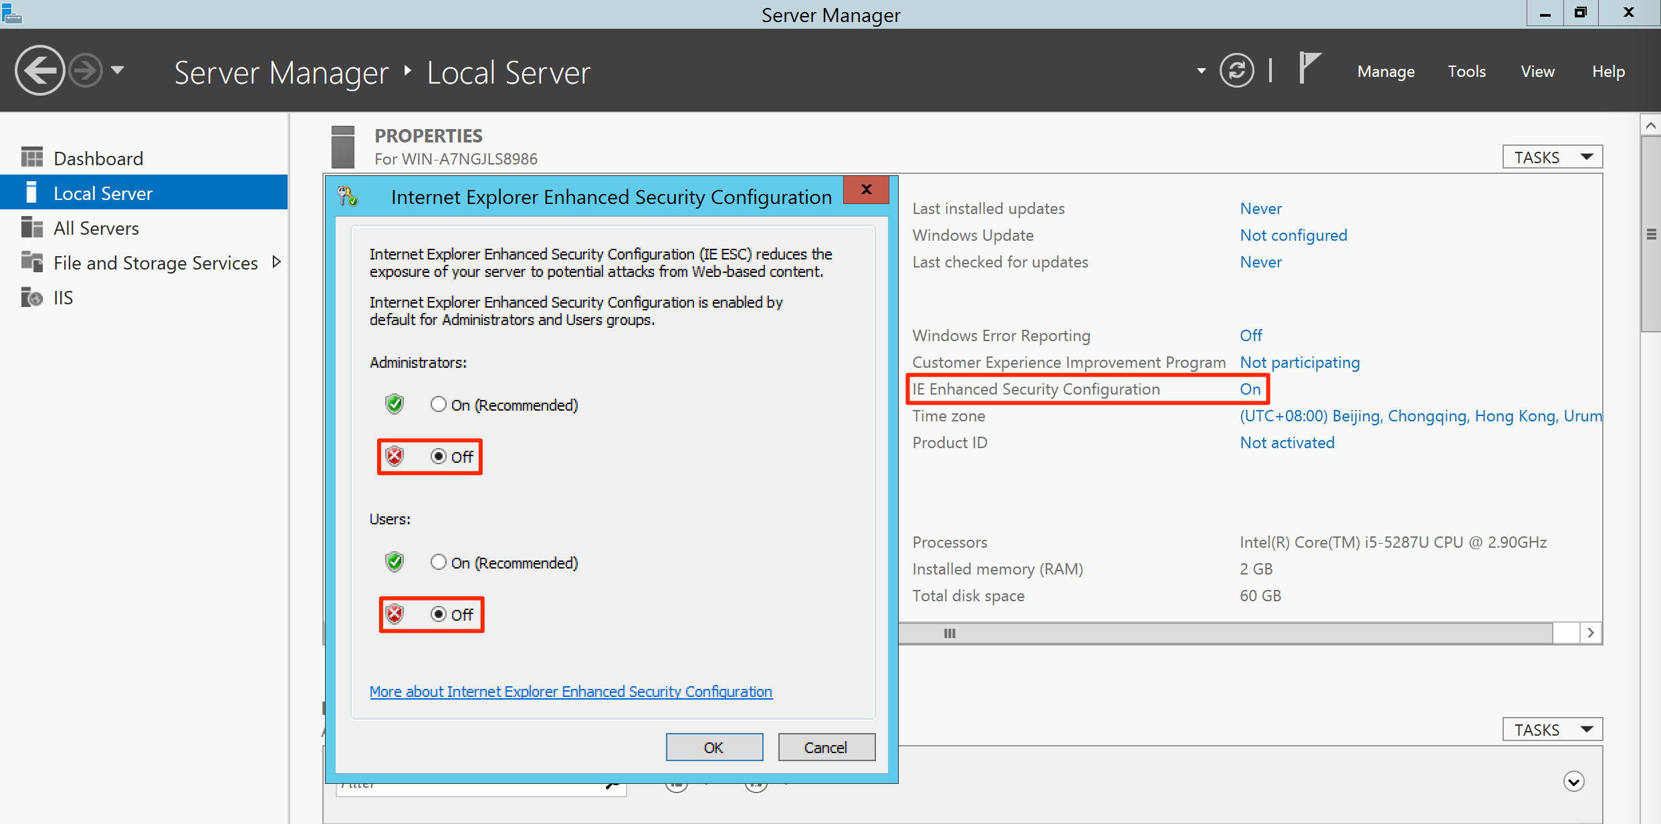The image size is (1661, 824).
Task: Open the notifications flag icon
Action: tap(1309, 68)
